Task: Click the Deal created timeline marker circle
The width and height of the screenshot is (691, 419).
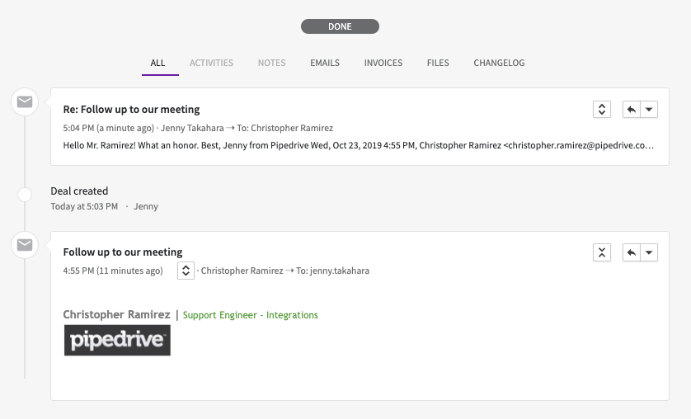Action: pyautogui.click(x=25, y=195)
